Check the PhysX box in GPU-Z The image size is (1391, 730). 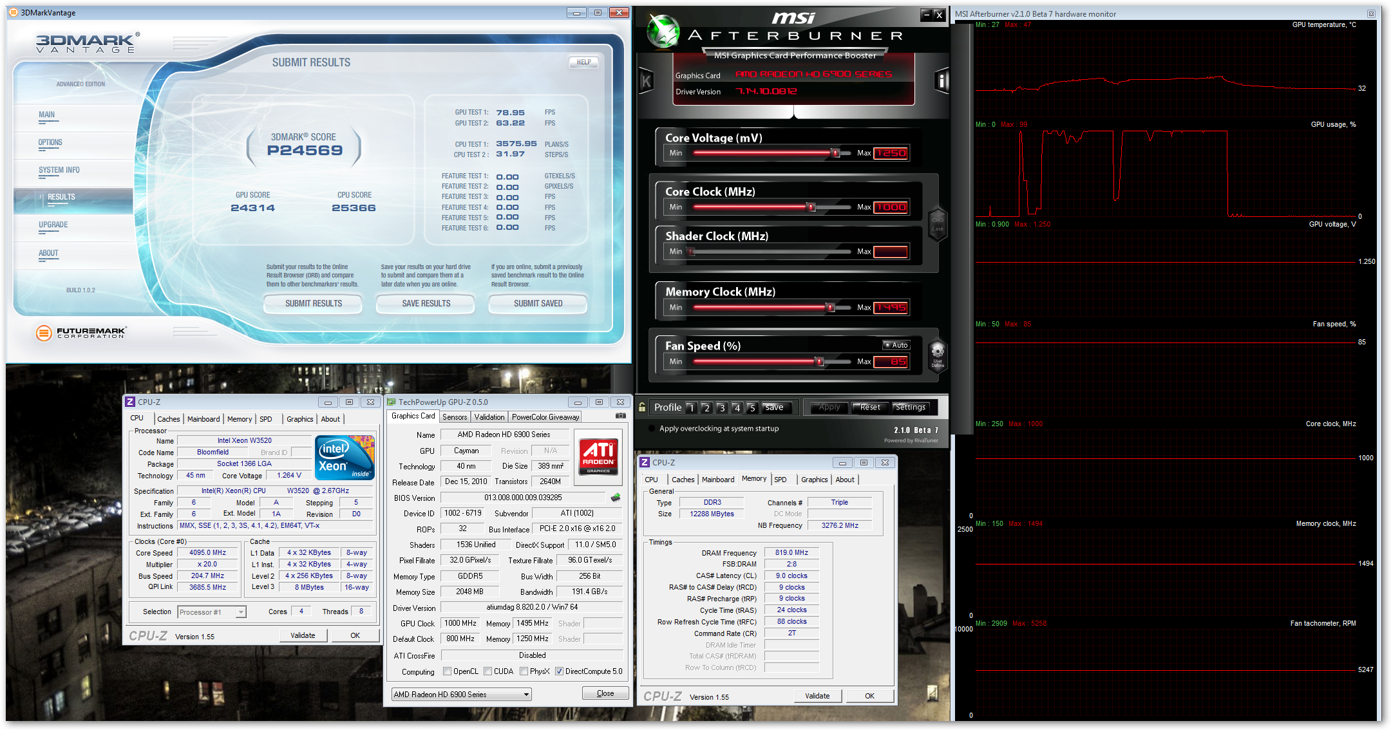(524, 671)
